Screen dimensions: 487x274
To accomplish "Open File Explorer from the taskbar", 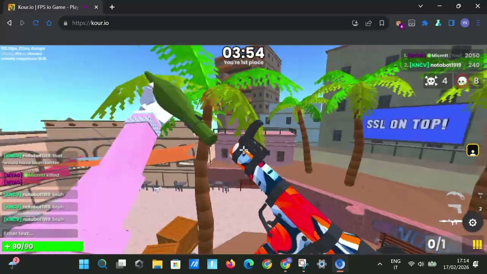I will point(157,264).
